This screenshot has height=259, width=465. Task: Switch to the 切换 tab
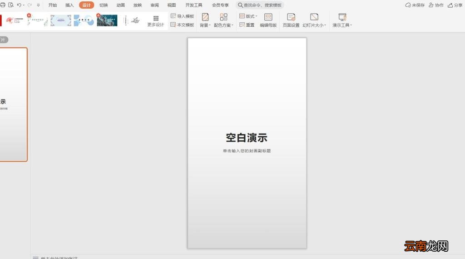[104, 5]
